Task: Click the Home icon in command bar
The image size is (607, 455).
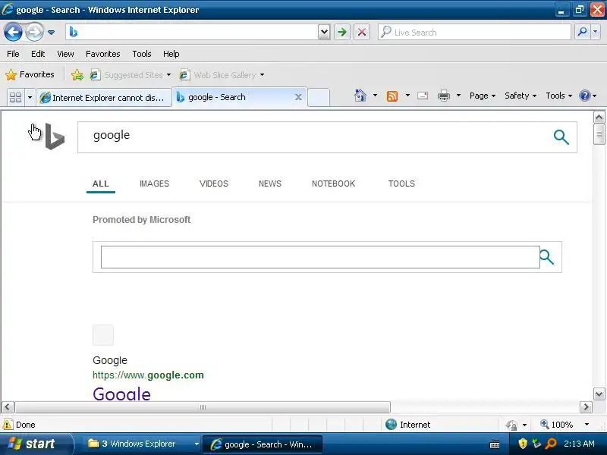Action: coord(360,96)
